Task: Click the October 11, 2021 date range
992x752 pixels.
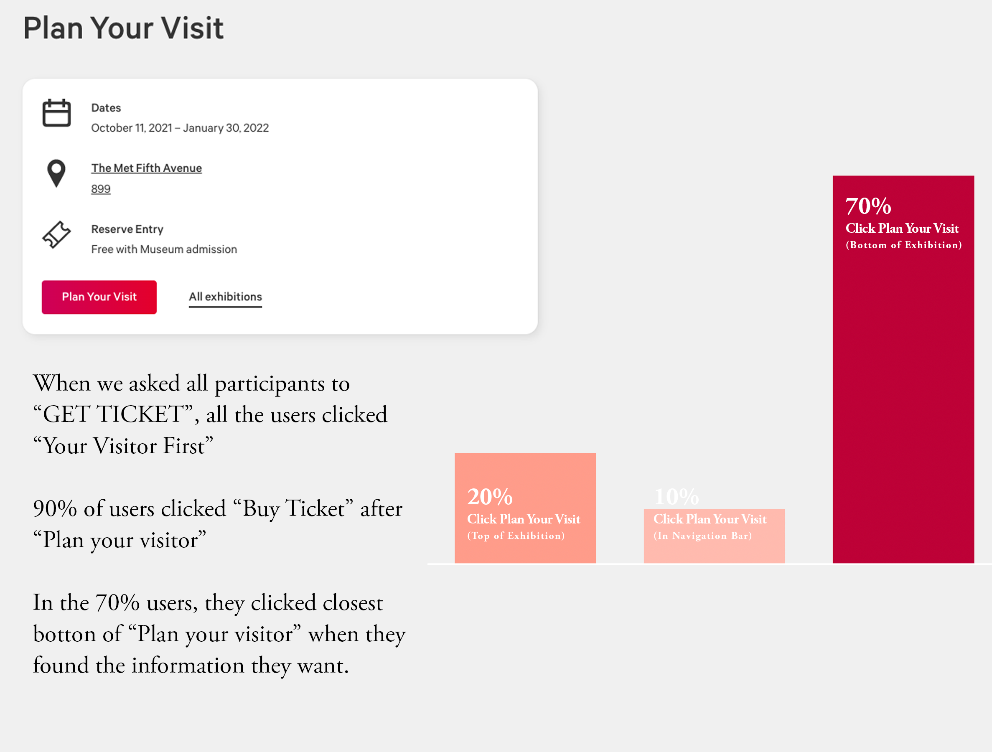Action: [180, 128]
